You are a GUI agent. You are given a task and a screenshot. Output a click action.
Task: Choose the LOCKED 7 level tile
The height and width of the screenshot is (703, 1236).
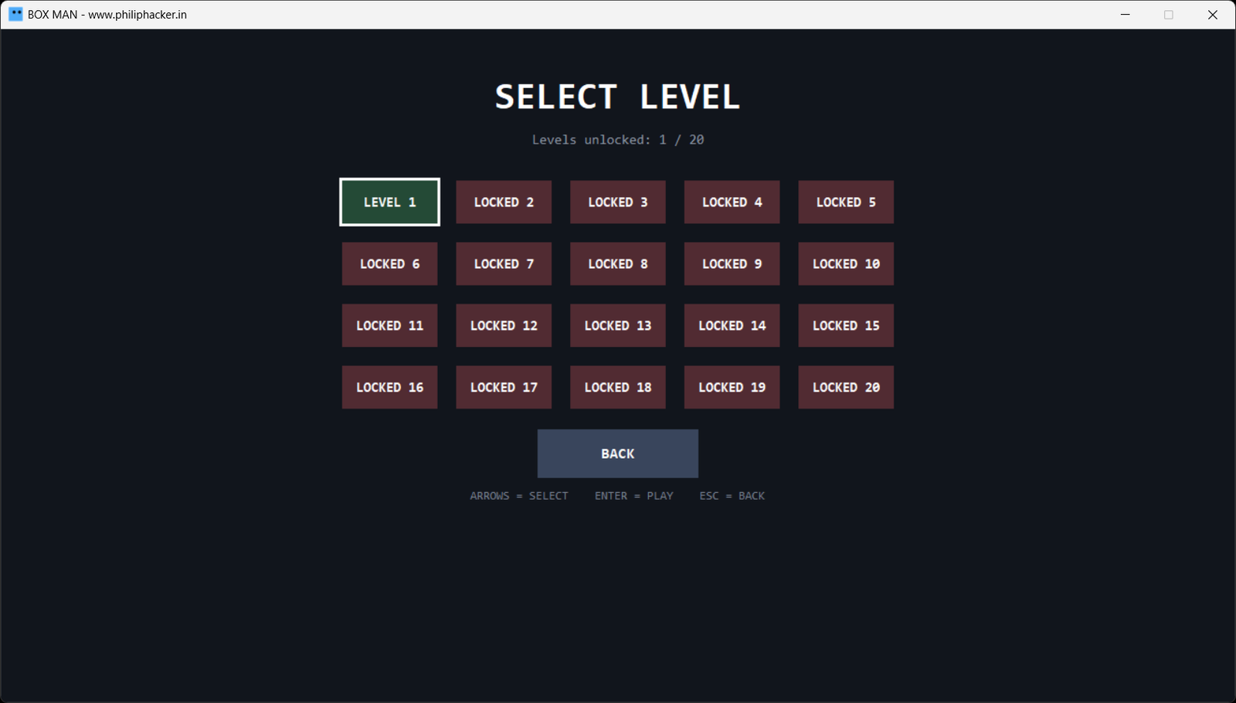pyautogui.click(x=504, y=263)
